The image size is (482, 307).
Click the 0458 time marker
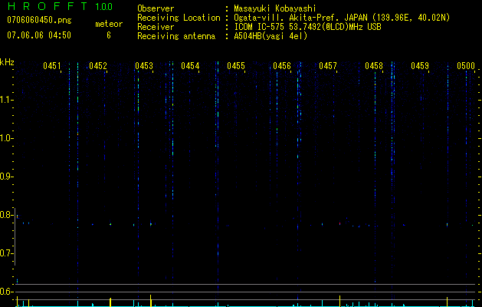tap(374, 65)
